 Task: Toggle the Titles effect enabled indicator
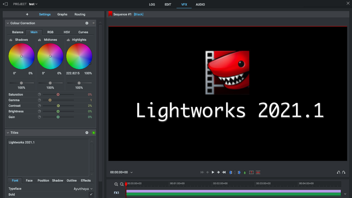point(94,133)
